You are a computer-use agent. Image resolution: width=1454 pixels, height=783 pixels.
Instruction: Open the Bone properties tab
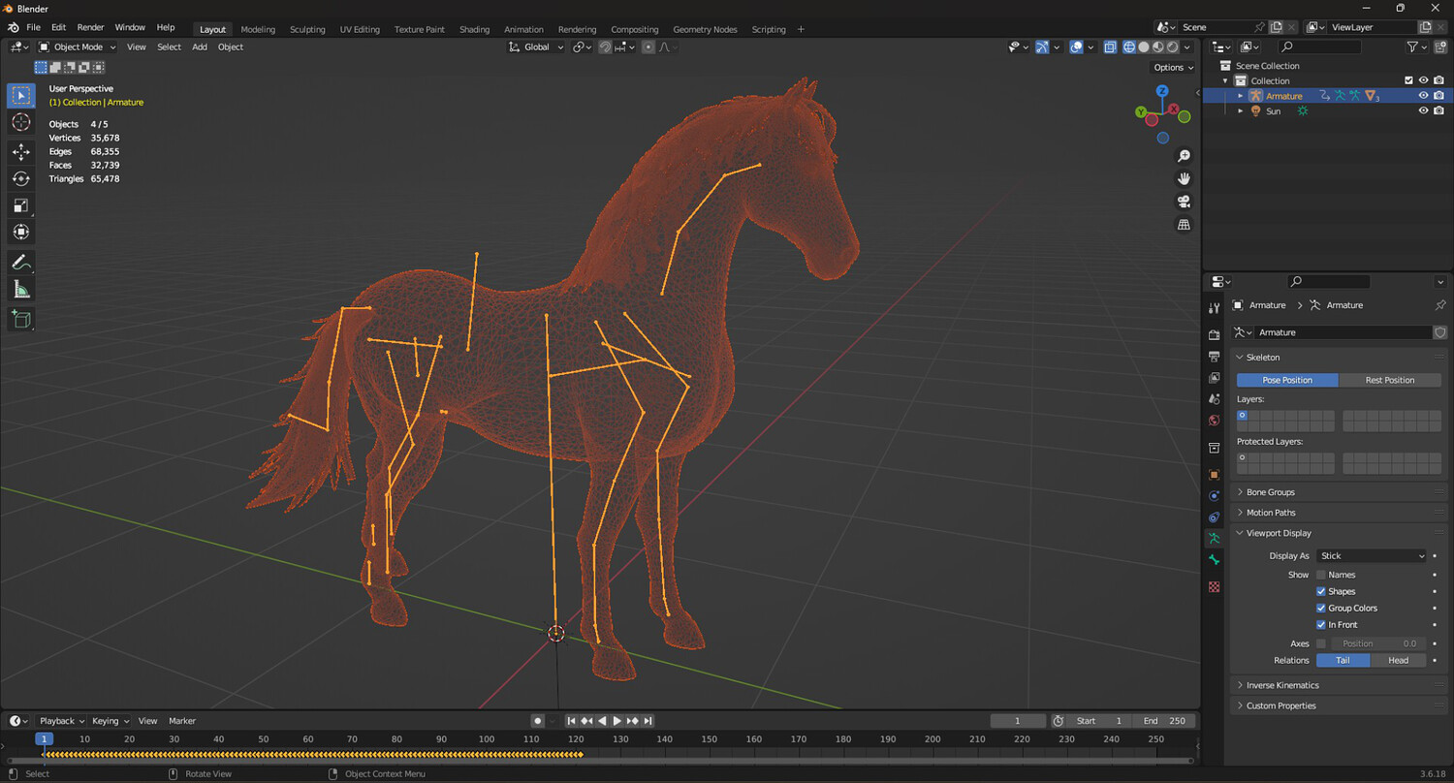[1215, 560]
